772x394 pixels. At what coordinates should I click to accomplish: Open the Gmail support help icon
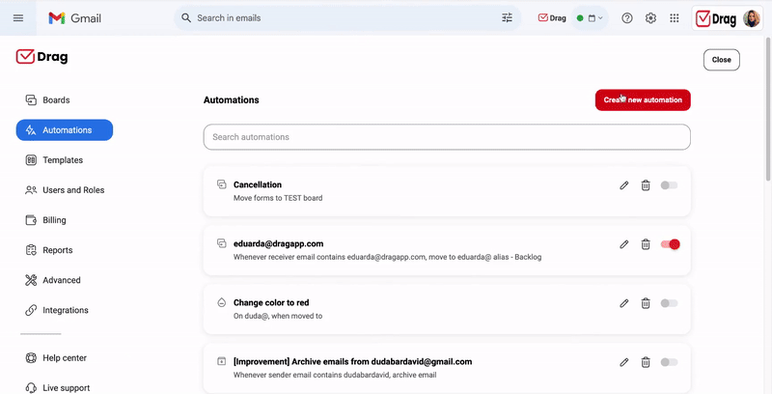(x=626, y=18)
